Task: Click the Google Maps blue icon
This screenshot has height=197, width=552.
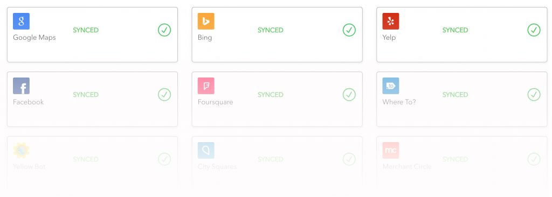Action: click(x=21, y=21)
